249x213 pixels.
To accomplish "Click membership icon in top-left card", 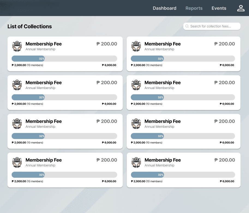I will pyautogui.click(x=17, y=46).
